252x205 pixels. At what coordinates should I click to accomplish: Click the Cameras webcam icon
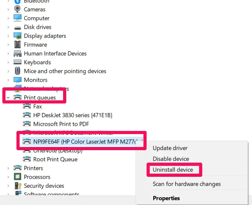pyautogui.click(x=17, y=9)
